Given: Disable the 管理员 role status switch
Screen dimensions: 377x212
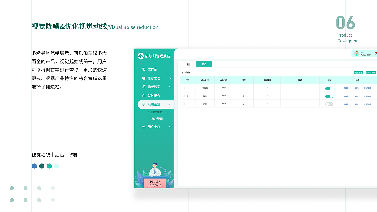Looking at the screenshot, I should pyautogui.click(x=329, y=88).
